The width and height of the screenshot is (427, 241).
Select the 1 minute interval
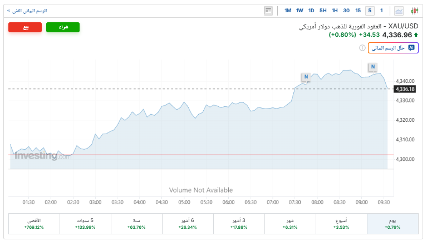click(381, 11)
